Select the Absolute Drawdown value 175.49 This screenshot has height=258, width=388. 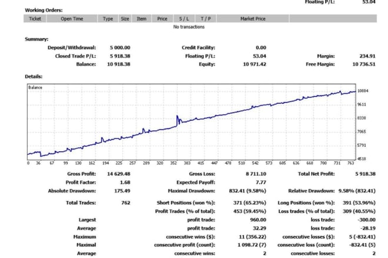[x=122, y=191]
